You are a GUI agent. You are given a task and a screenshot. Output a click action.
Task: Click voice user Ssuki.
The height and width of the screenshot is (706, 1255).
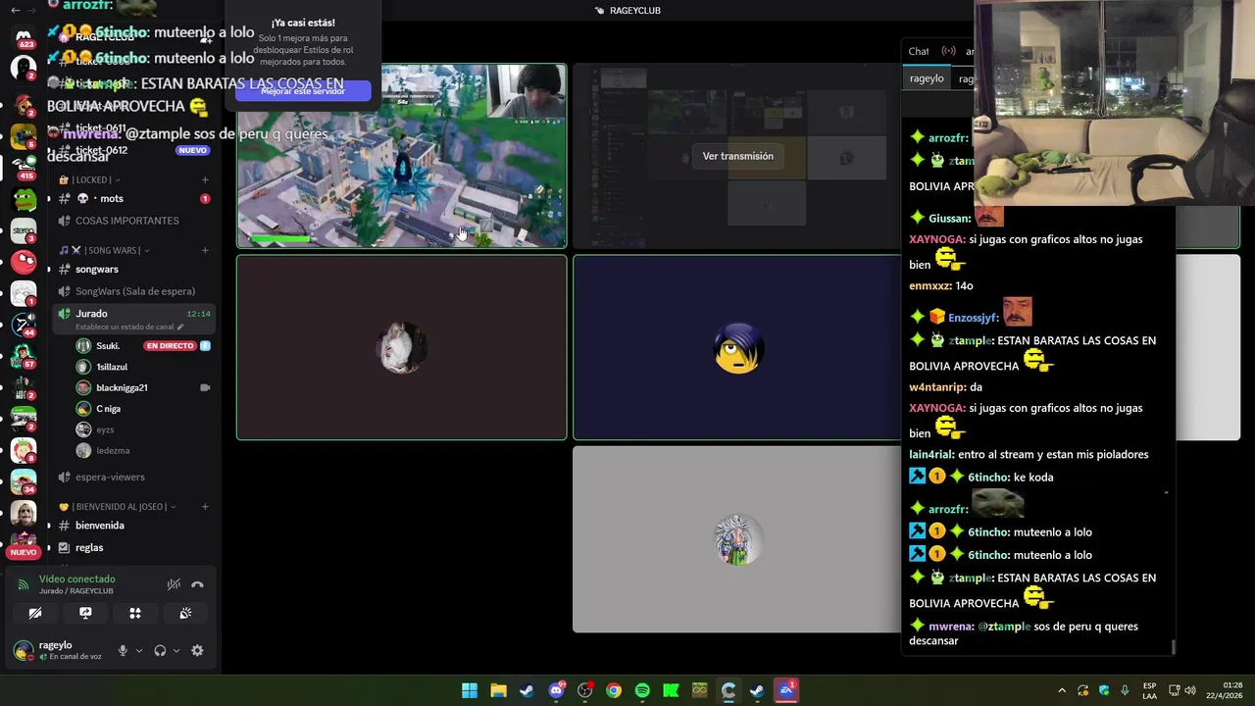[x=142, y=346]
